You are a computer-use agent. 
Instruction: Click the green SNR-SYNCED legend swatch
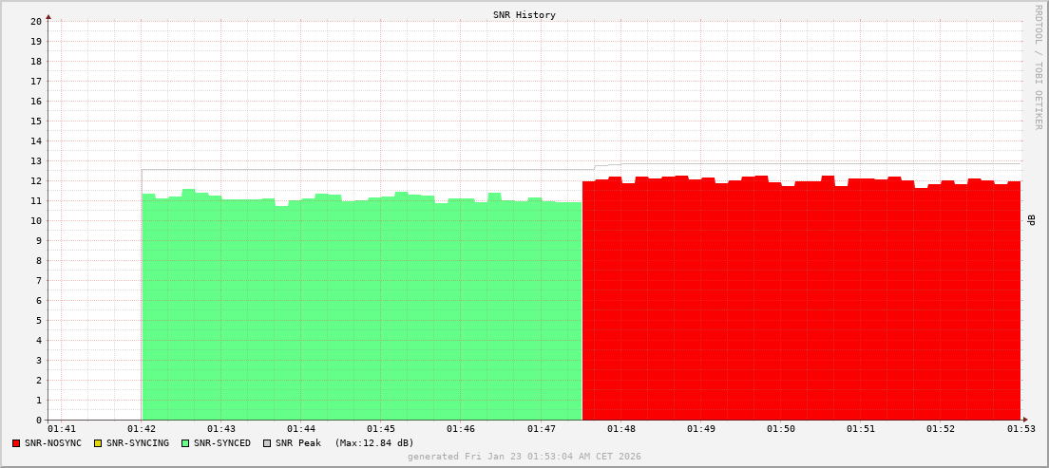(x=185, y=443)
